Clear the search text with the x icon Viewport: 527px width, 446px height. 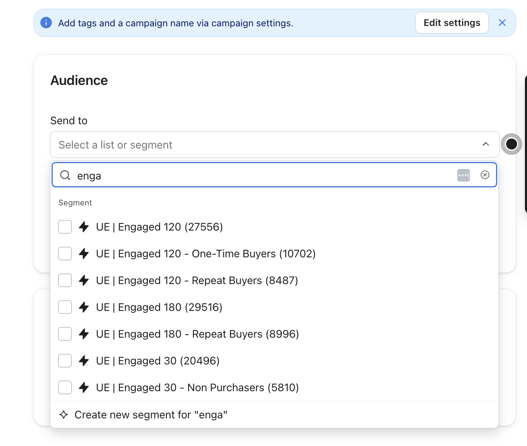point(485,175)
